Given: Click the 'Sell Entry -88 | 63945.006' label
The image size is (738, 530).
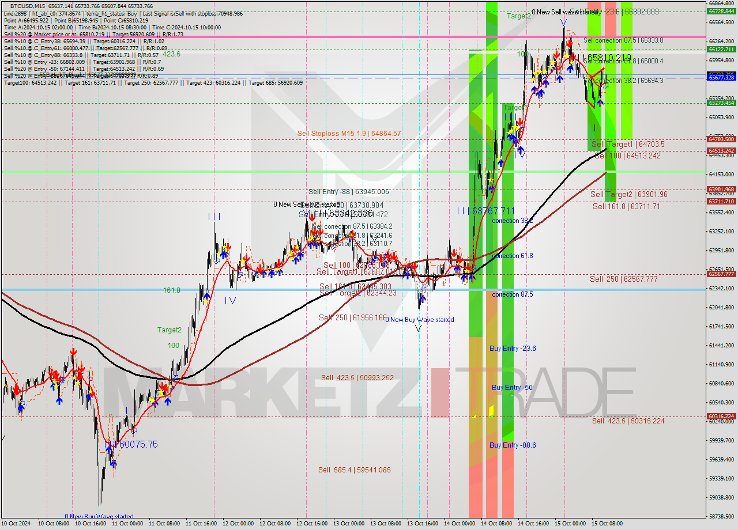Looking at the screenshot, I should tap(348, 192).
